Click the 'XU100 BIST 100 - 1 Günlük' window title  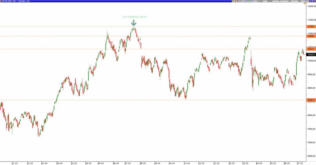point(16,1)
